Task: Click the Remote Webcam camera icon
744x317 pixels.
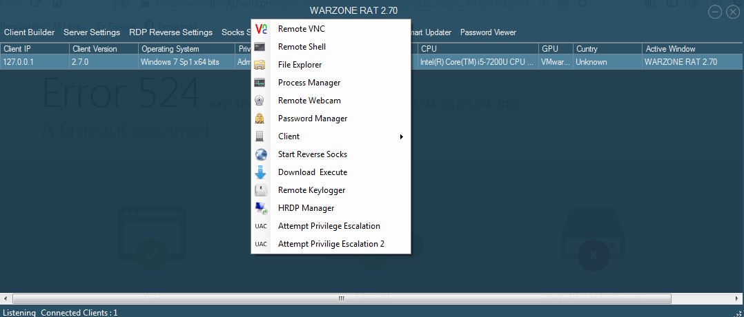Action: point(260,101)
